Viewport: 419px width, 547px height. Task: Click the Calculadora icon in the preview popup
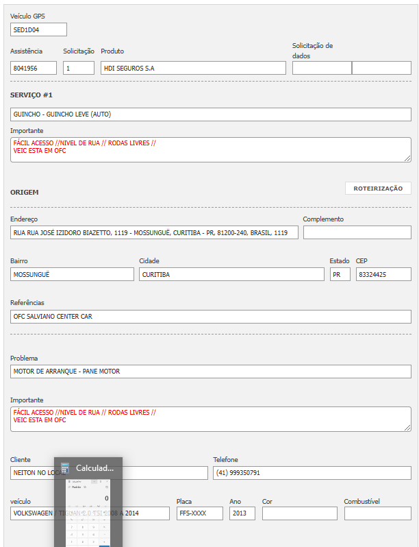pos(65,468)
